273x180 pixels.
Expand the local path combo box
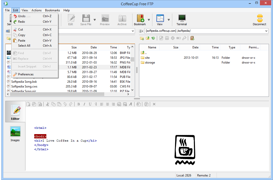coord(133,31)
